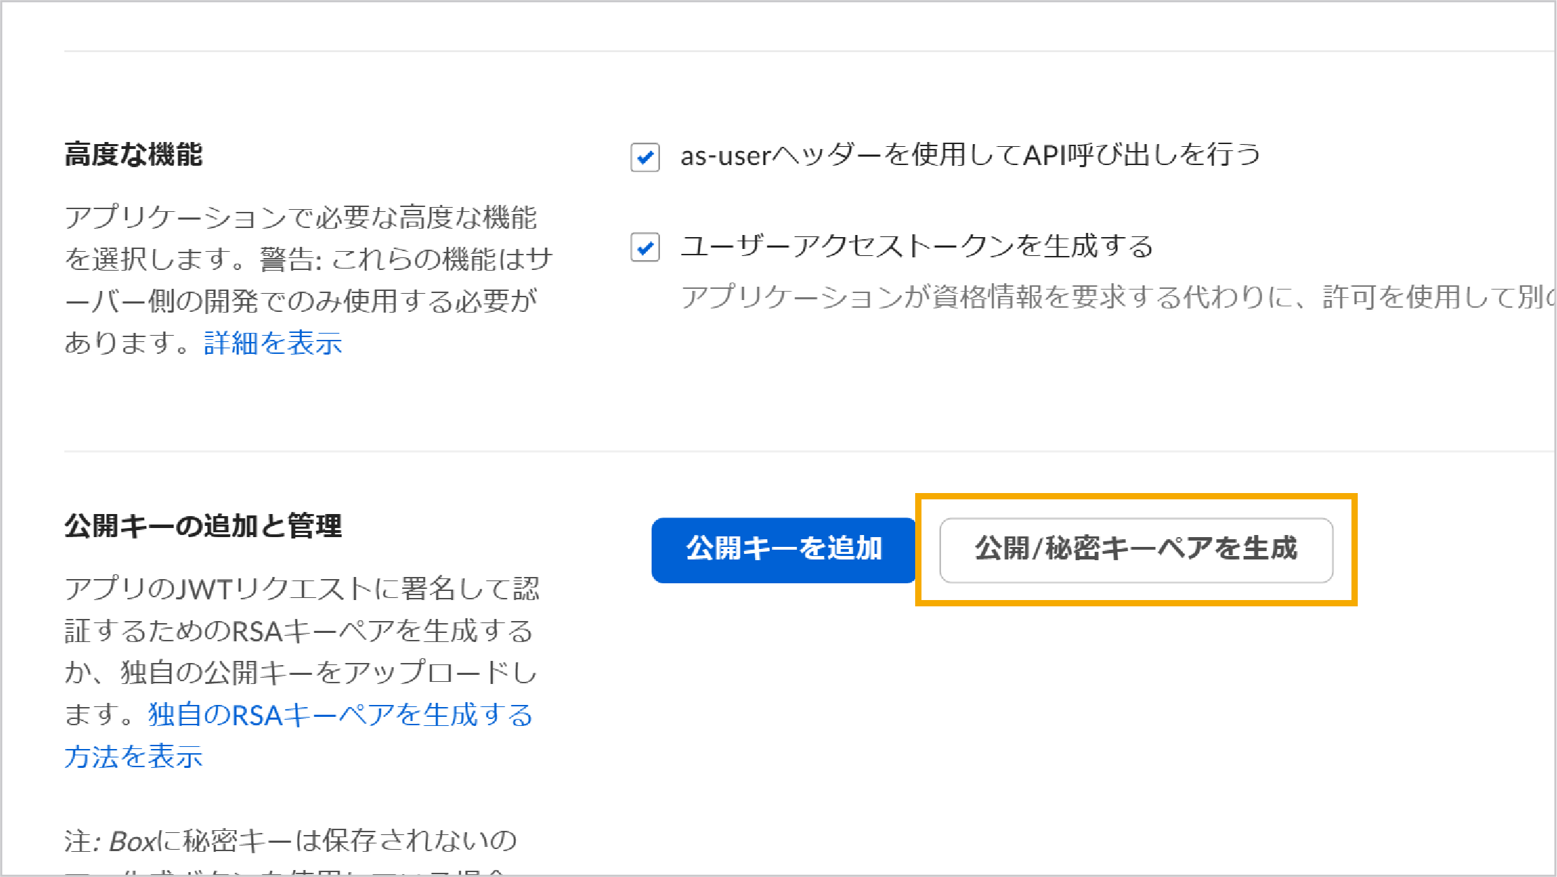Click the アプリケーションで必要な高度な機能 description paragraph
Viewport: 1557px width, 877px height.
click(x=308, y=280)
